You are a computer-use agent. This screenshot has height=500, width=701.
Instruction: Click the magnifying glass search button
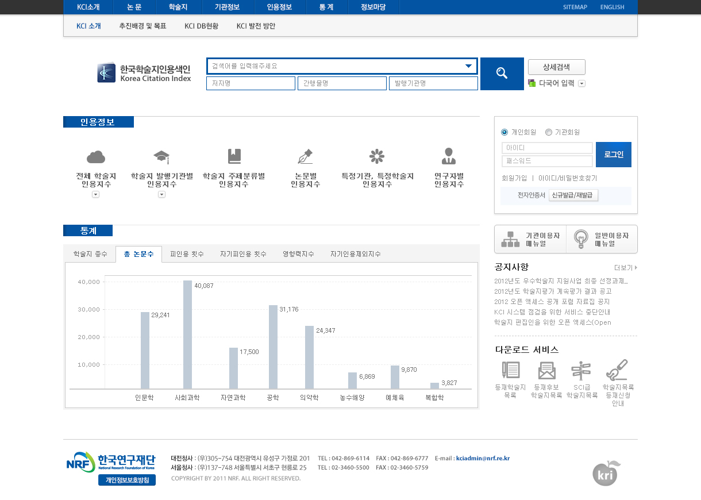point(502,74)
